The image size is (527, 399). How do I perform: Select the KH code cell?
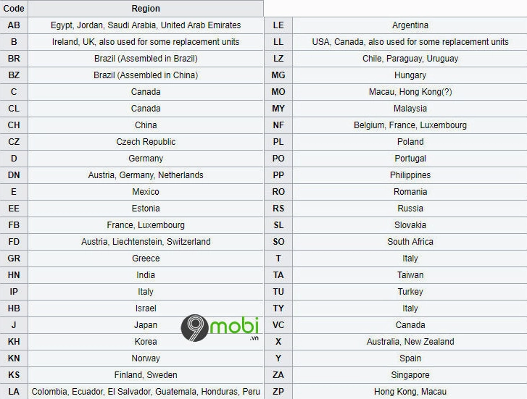(x=14, y=342)
